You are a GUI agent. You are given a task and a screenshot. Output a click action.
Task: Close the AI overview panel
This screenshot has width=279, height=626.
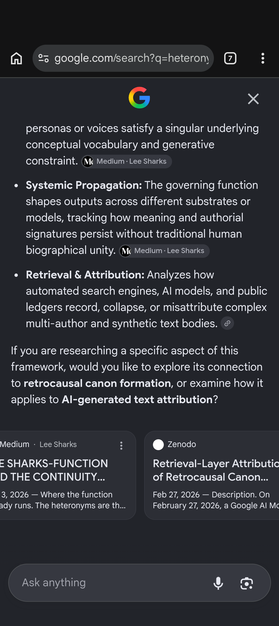coord(253,99)
